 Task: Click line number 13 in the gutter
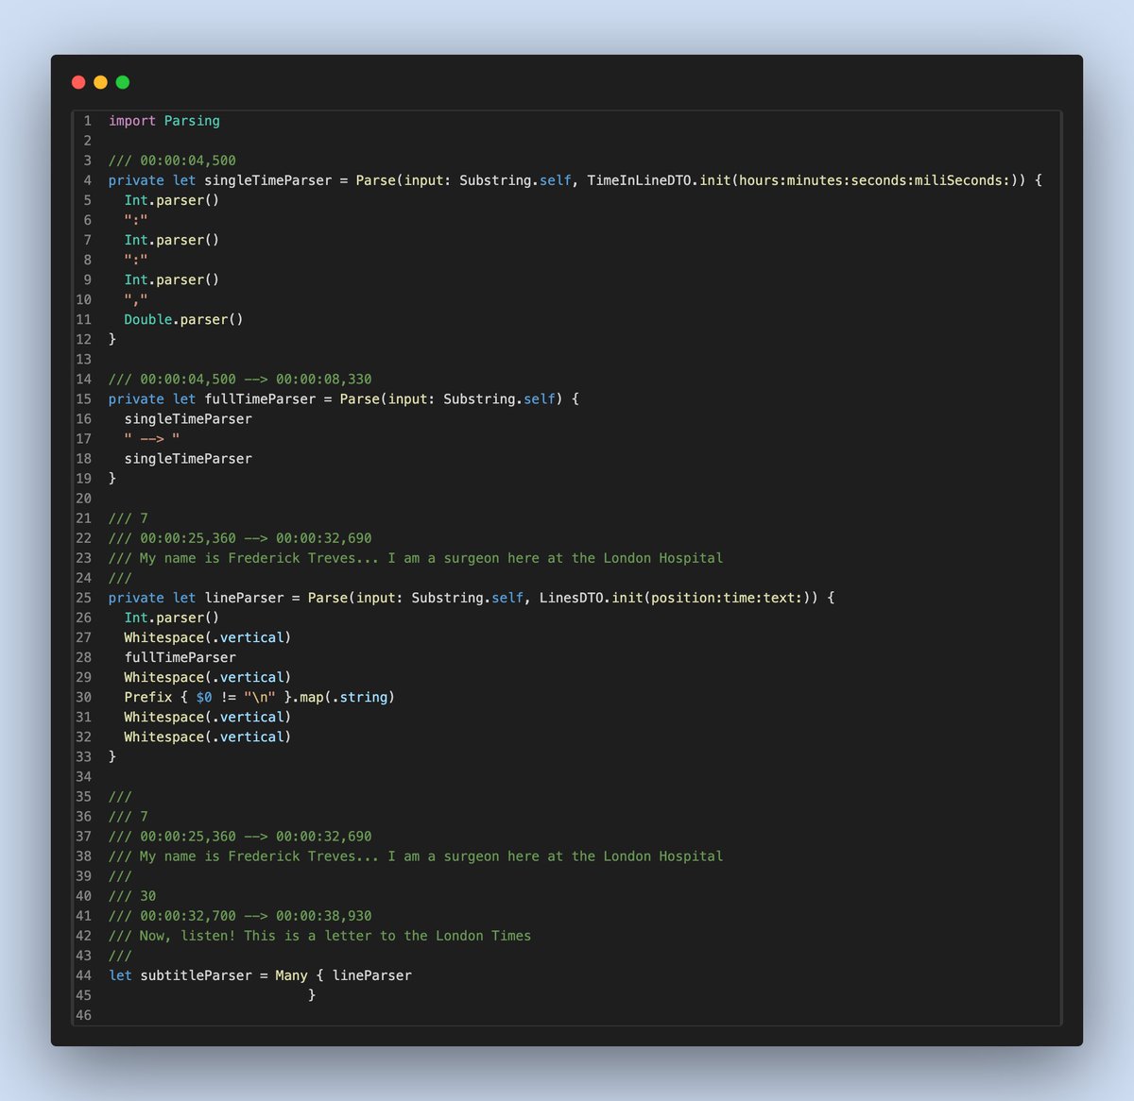84,359
